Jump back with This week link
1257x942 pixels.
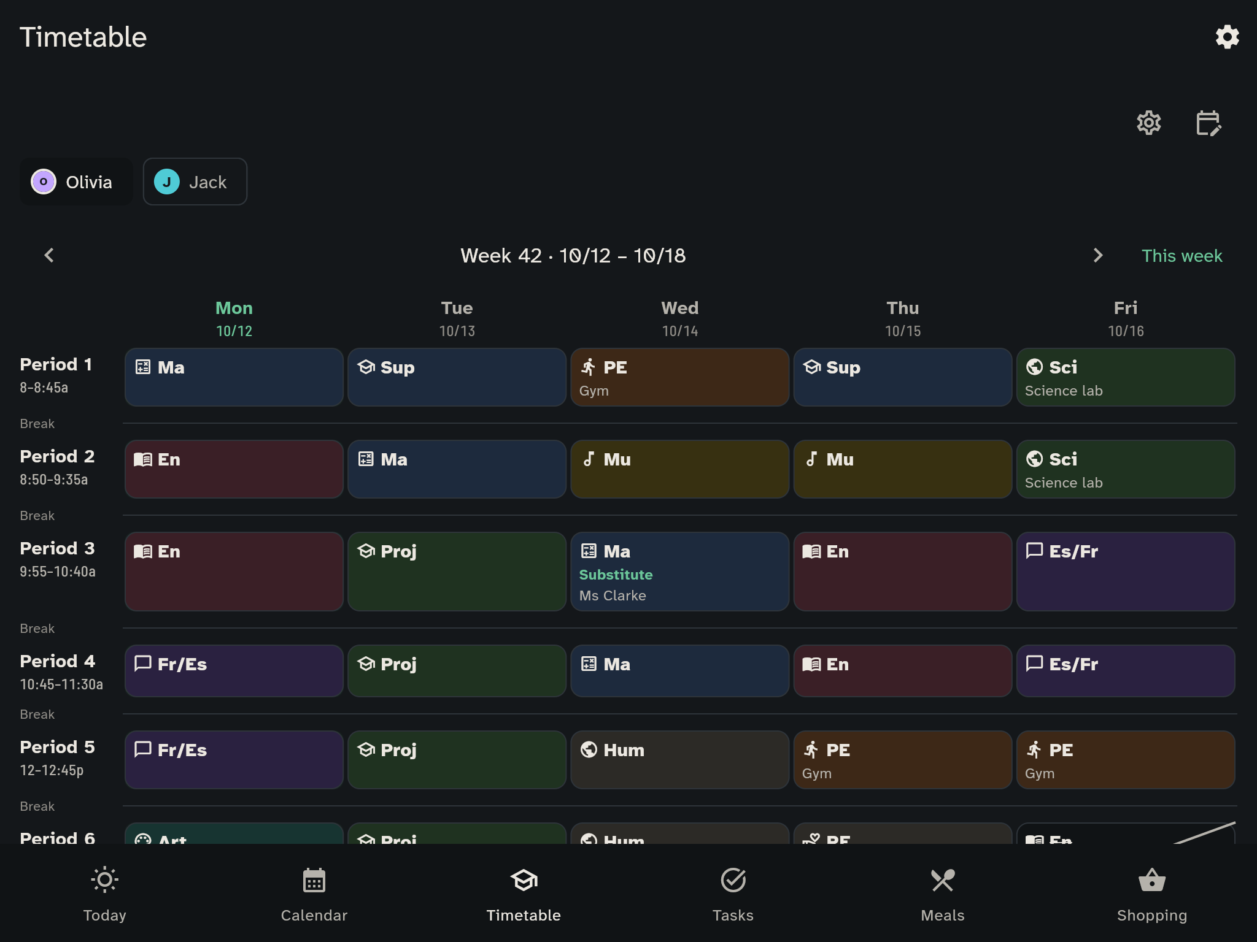point(1182,256)
